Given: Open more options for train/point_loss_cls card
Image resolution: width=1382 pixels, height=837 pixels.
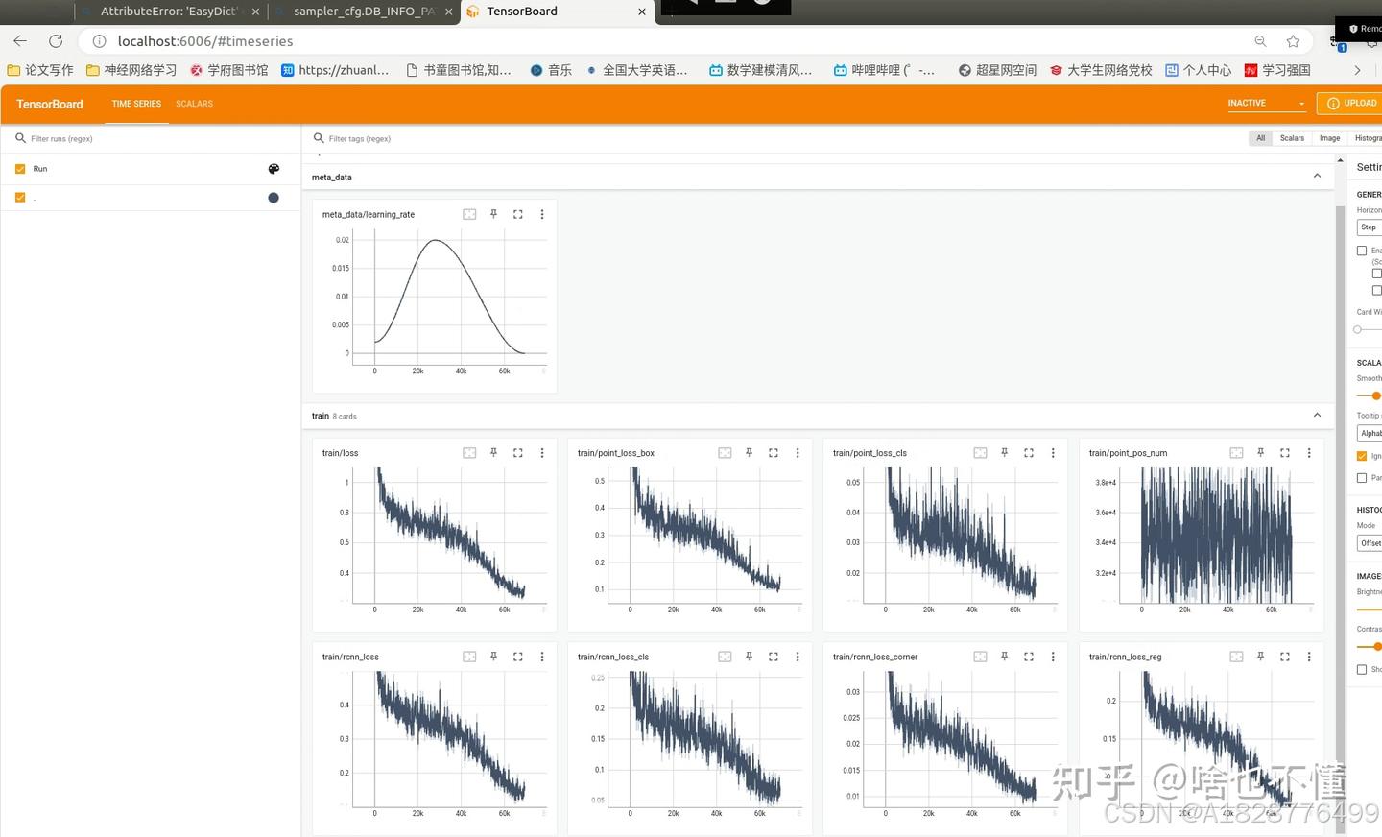Looking at the screenshot, I should (x=1053, y=453).
